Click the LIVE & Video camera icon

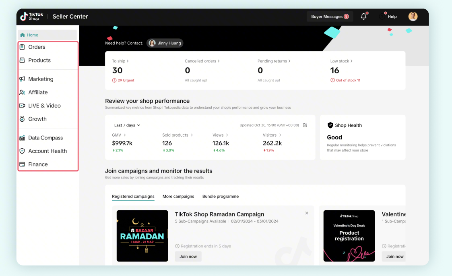[x=22, y=106]
